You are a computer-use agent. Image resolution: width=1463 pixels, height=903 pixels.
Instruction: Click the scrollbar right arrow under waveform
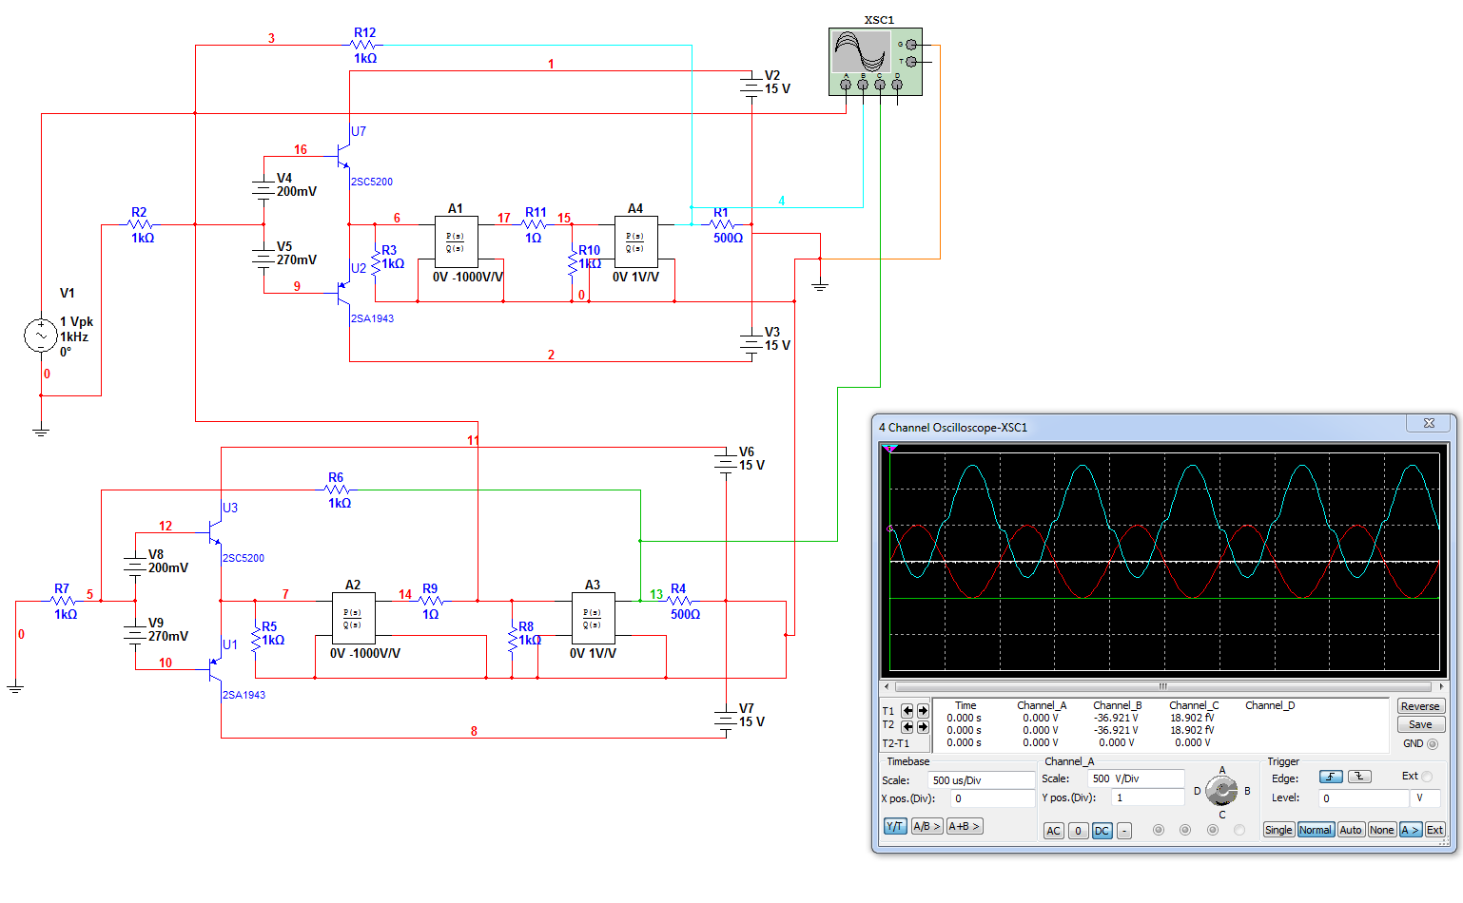pyautogui.click(x=1441, y=686)
